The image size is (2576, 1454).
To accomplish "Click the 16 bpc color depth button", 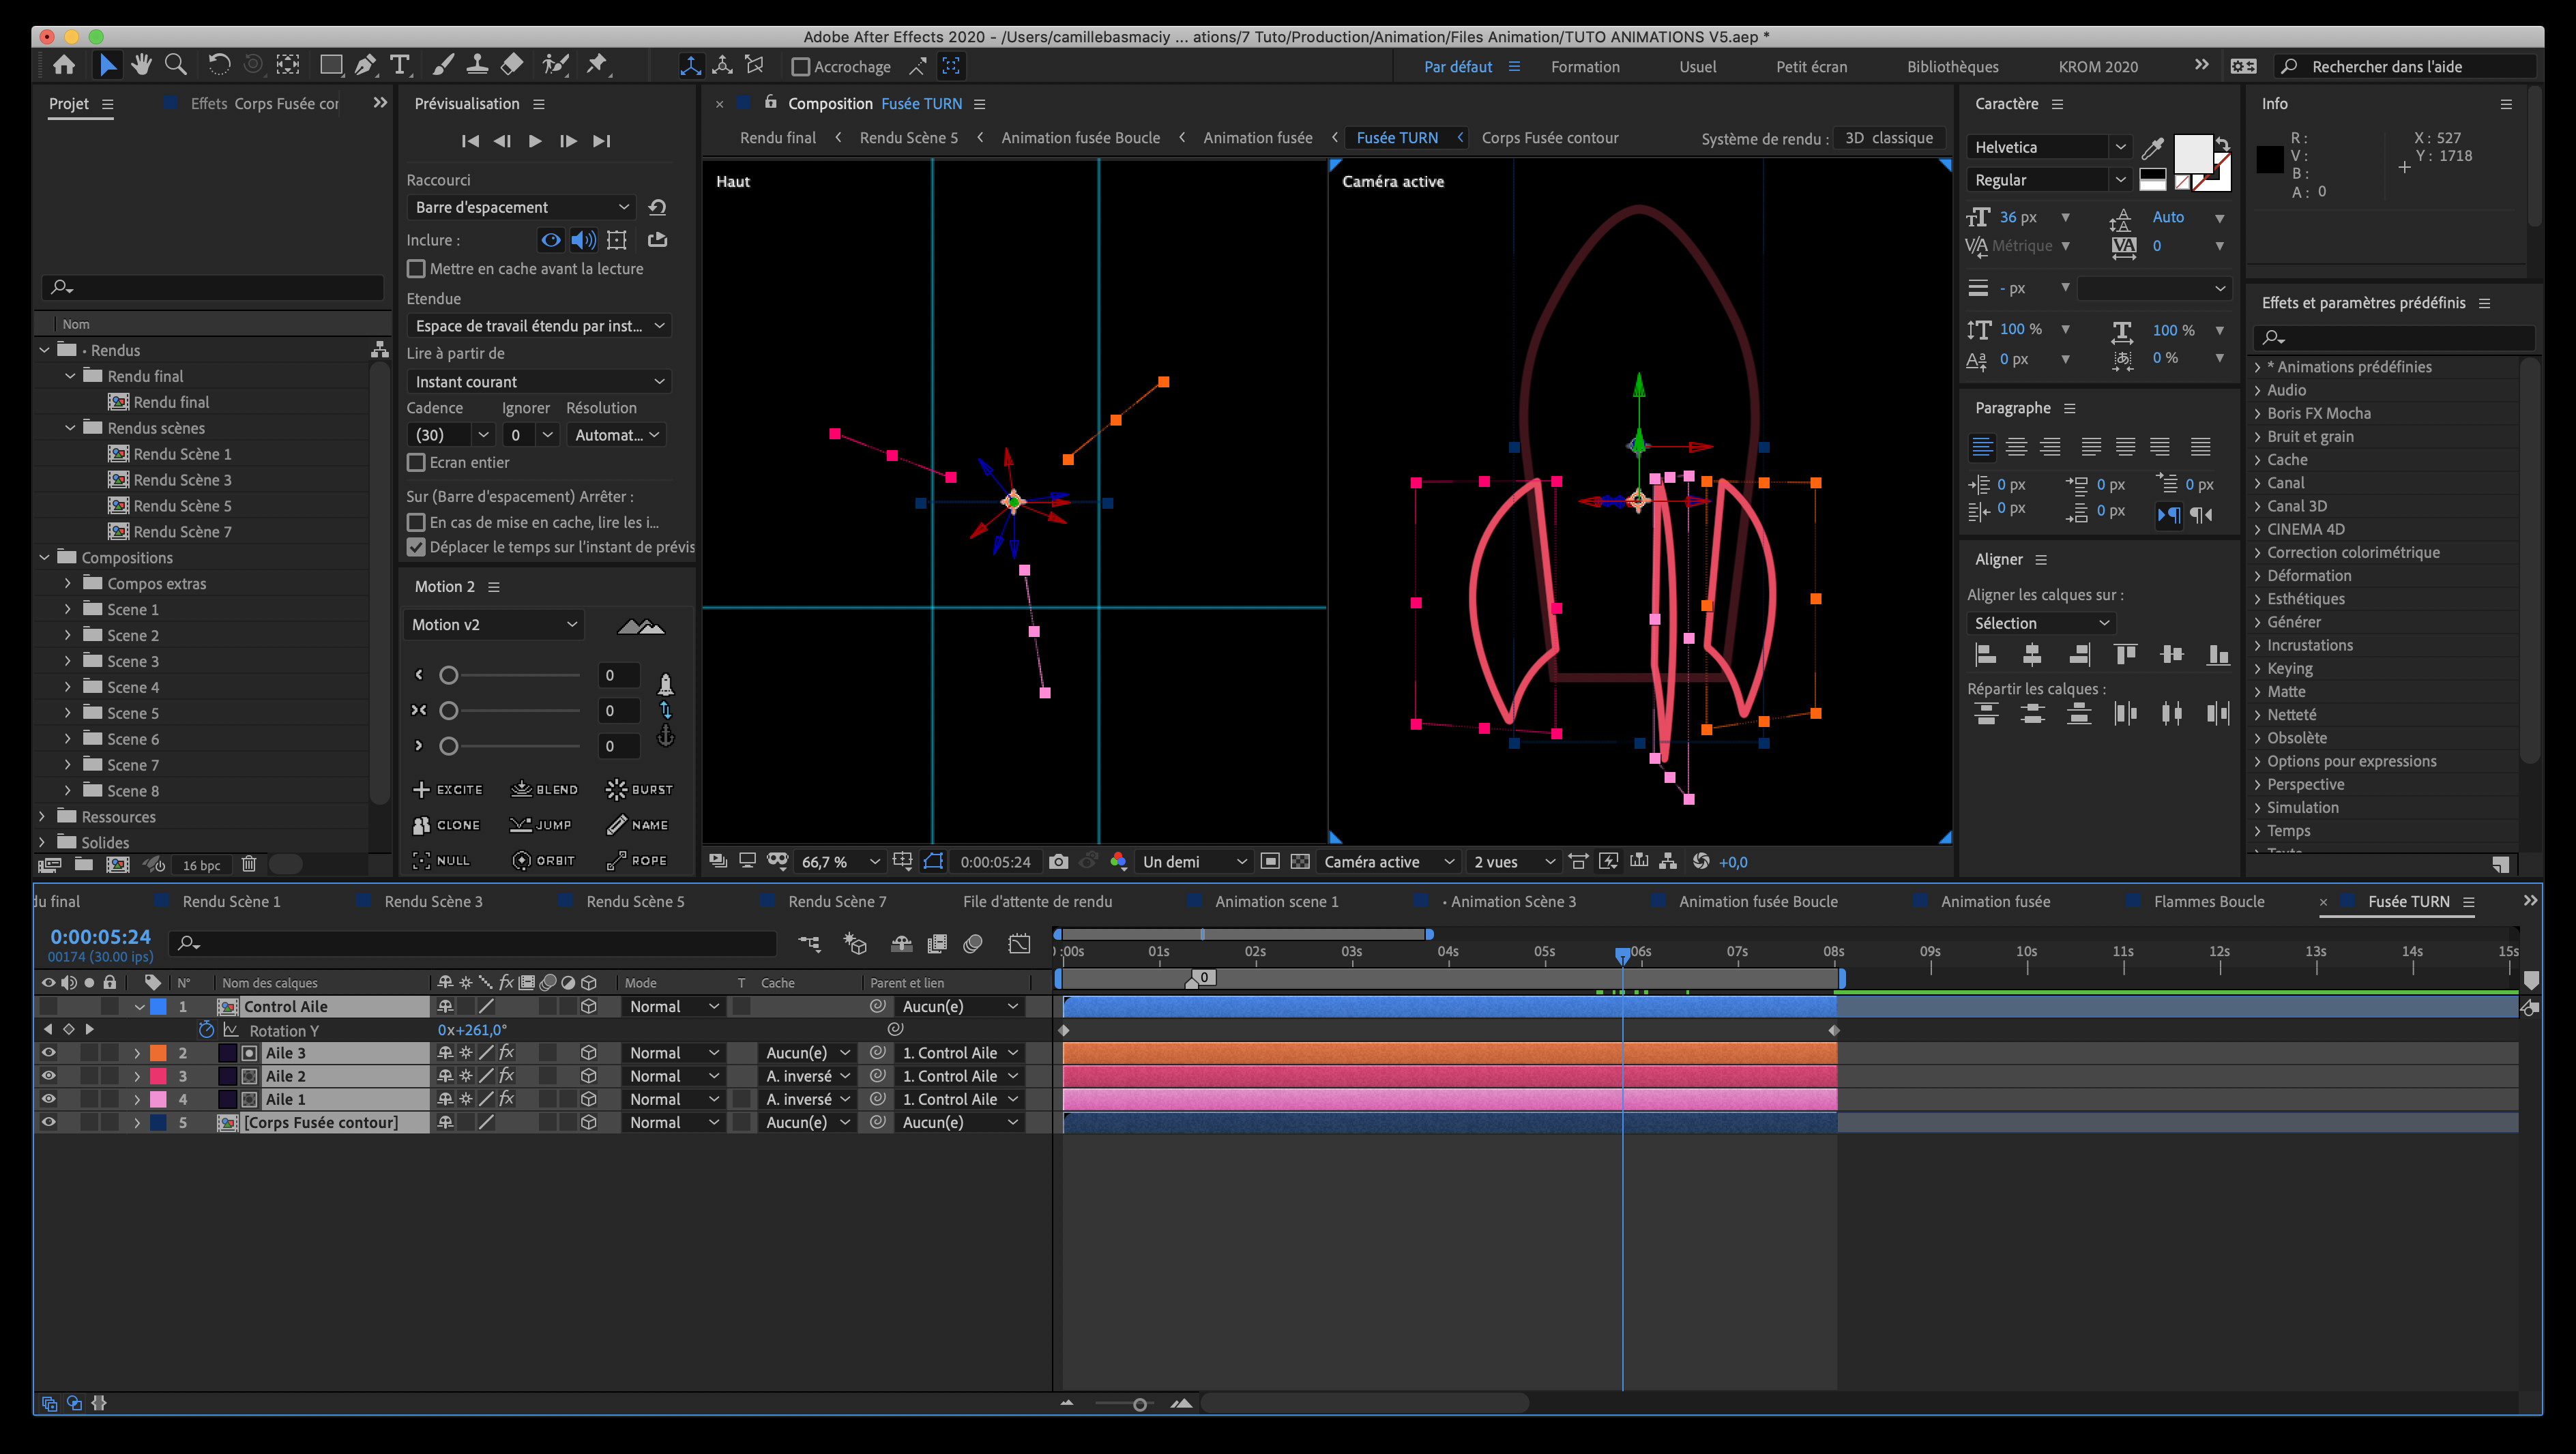I will [201, 865].
